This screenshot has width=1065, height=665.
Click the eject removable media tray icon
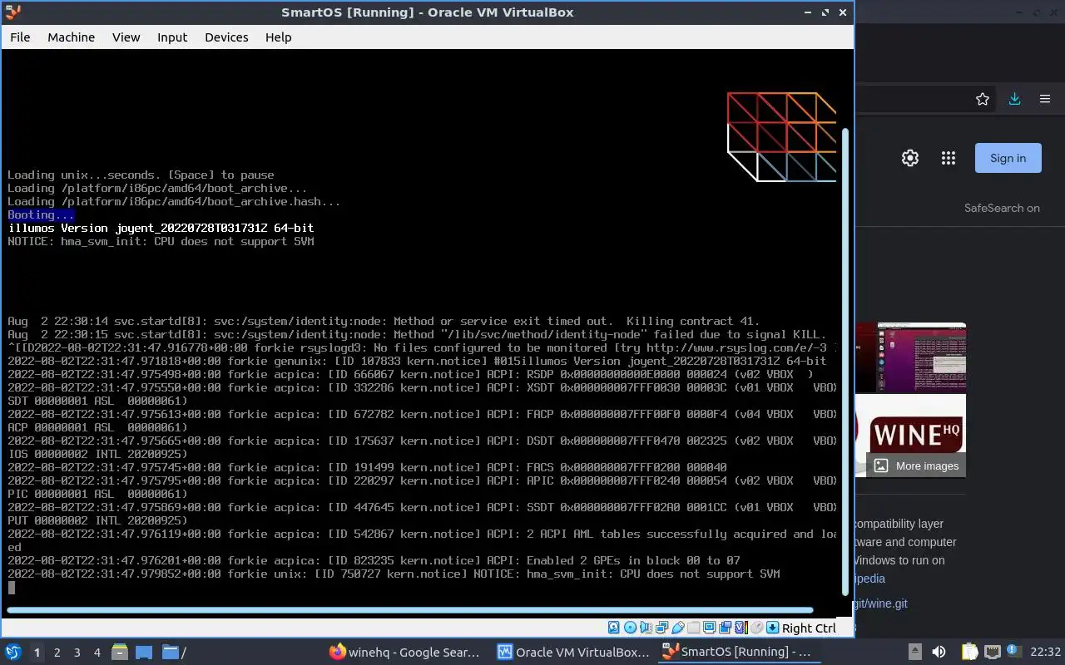click(914, 653)
